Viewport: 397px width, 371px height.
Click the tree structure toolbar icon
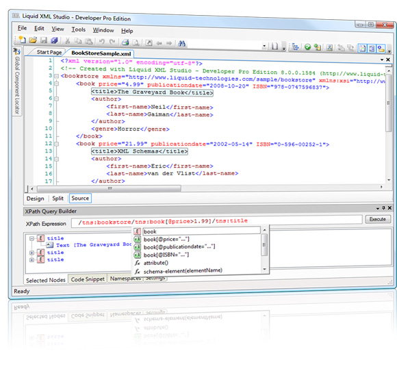point(295,47)
